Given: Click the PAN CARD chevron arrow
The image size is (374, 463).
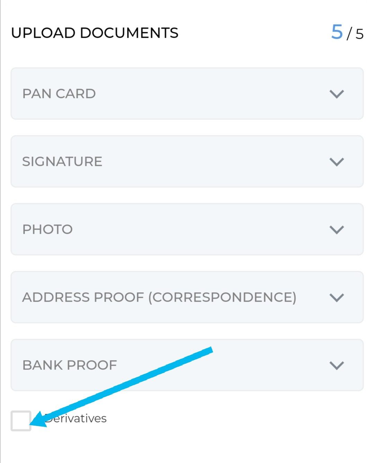Looking at the screenshot, I should tap(336, 94).
